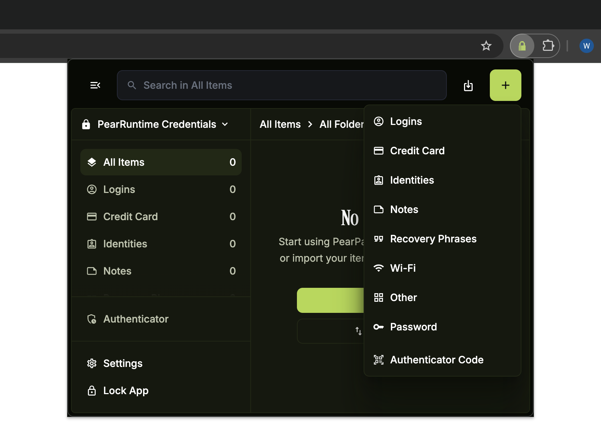
Task: Click the QR code icon beside Authenticator Code
Action: (x=379, y=360)
